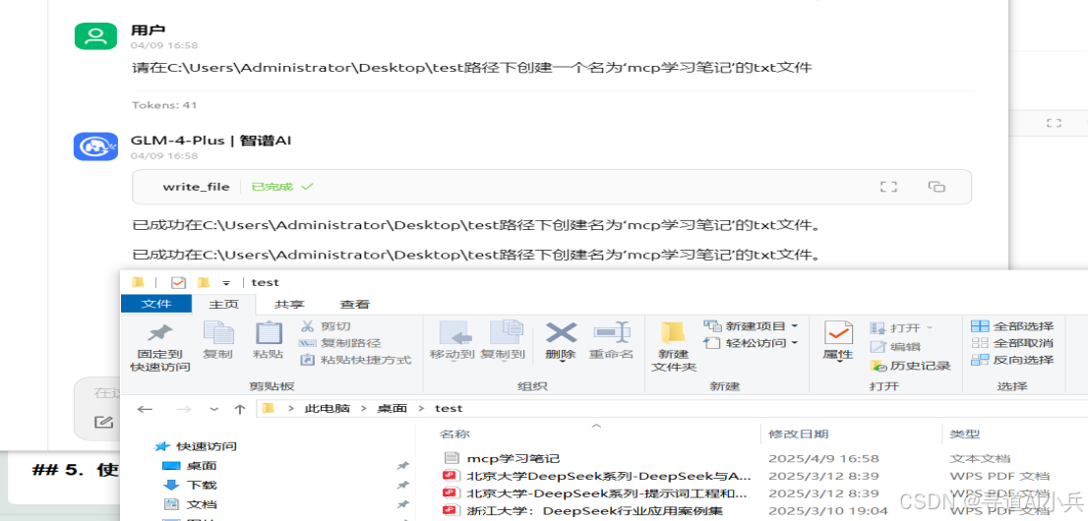Click Edit (编辑) in the ribbon

click(896, 347)
